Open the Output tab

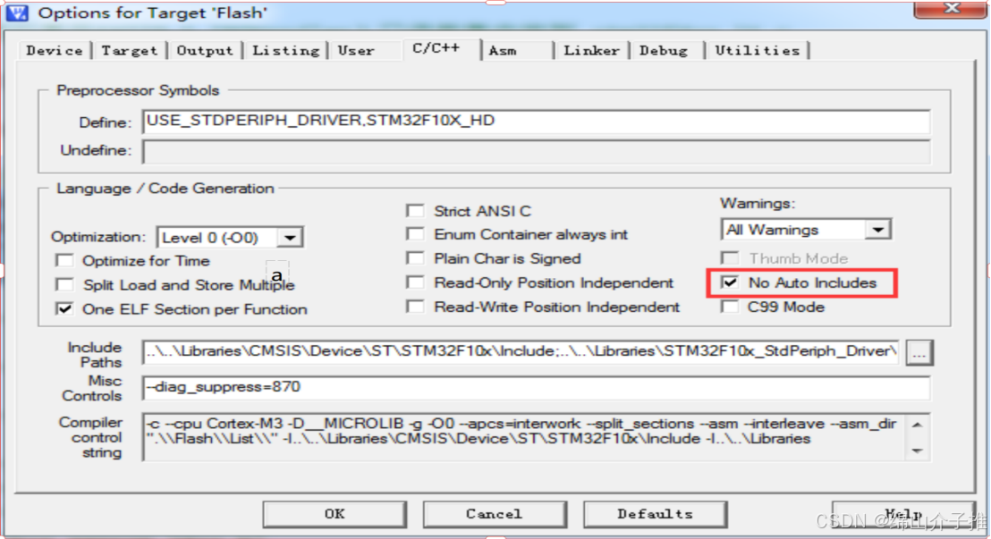(x=205, y=51)
